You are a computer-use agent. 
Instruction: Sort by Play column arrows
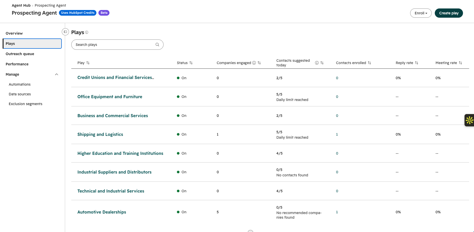tap(88, 63)
